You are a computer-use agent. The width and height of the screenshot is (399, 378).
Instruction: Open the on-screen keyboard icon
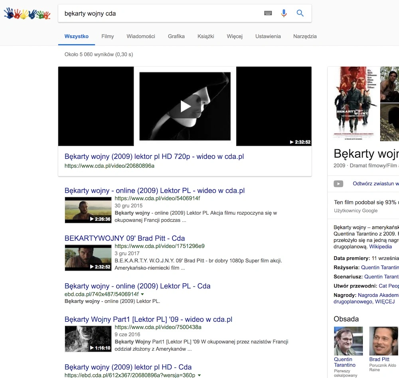(x=268, y=13)
